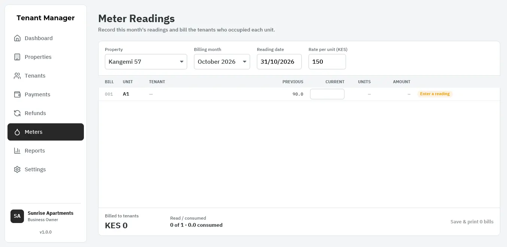This screenshot has width=507, height=247.
Task: Click the Meter Readings page heading
Action: pyautogui.click(x=136, y=18)
